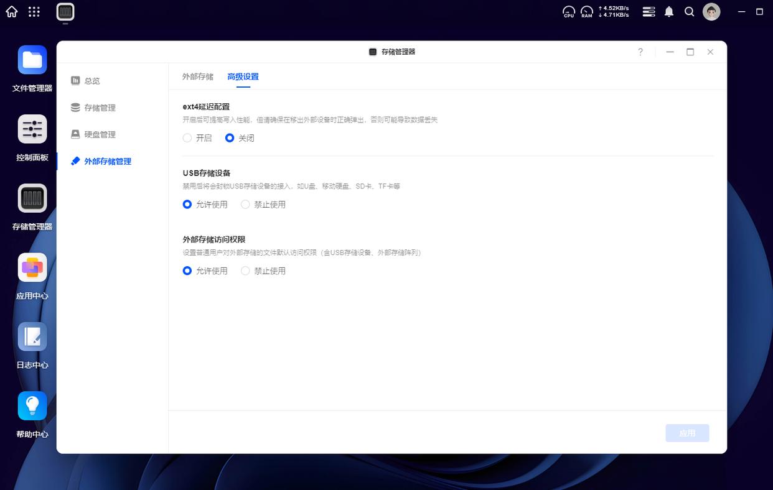Image resolution: width=773 pixels, height=490 pixels.
Task: Select 禁止使用 for 外部存储访问权限
Action: (x=245, y=271)
